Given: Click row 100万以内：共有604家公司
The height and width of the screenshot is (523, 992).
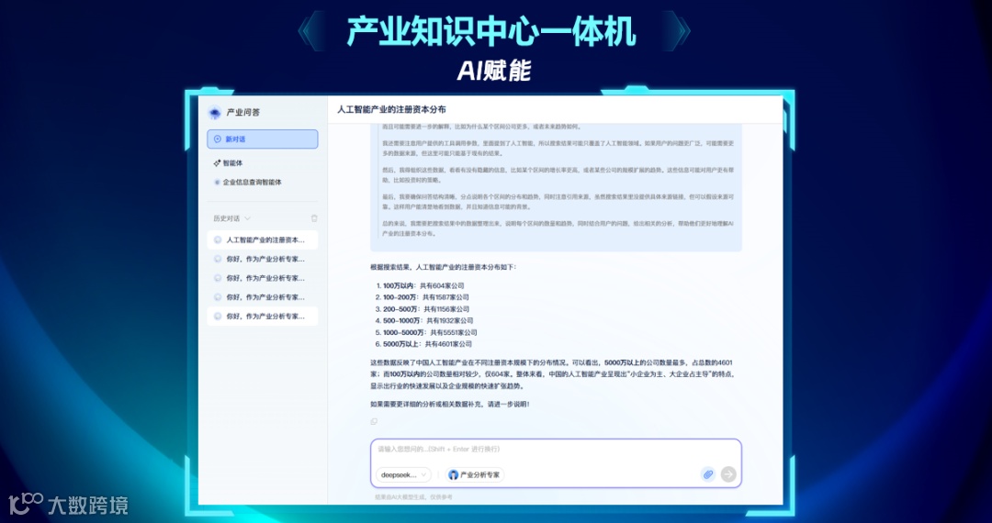Looking at the screenshot, I should pos(420,285).
